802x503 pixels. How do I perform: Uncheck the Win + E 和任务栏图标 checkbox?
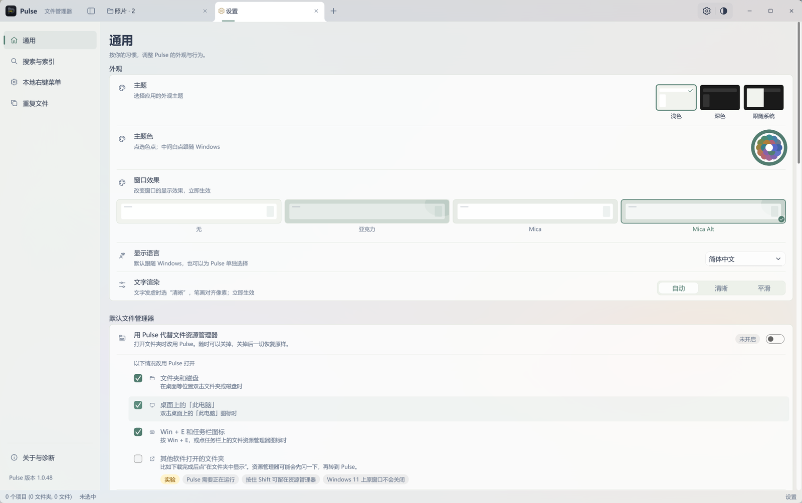[138, 432]
